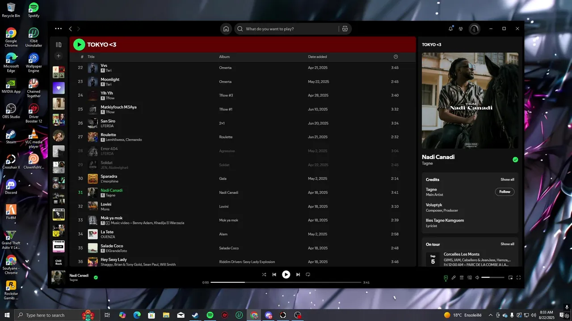This screenshot has width=572, height=321.
Task: Show all tour dates
Action: [507, 244]
